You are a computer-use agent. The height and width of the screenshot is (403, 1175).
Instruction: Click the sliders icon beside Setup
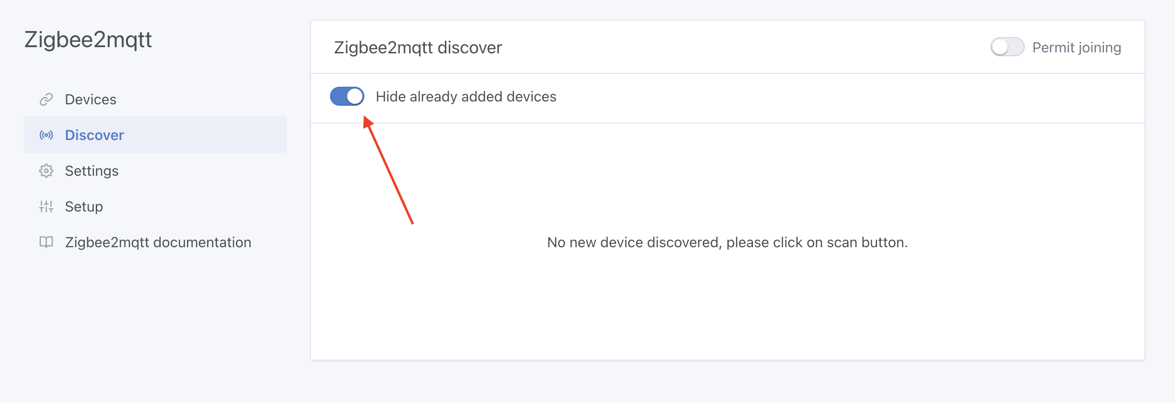46,206
